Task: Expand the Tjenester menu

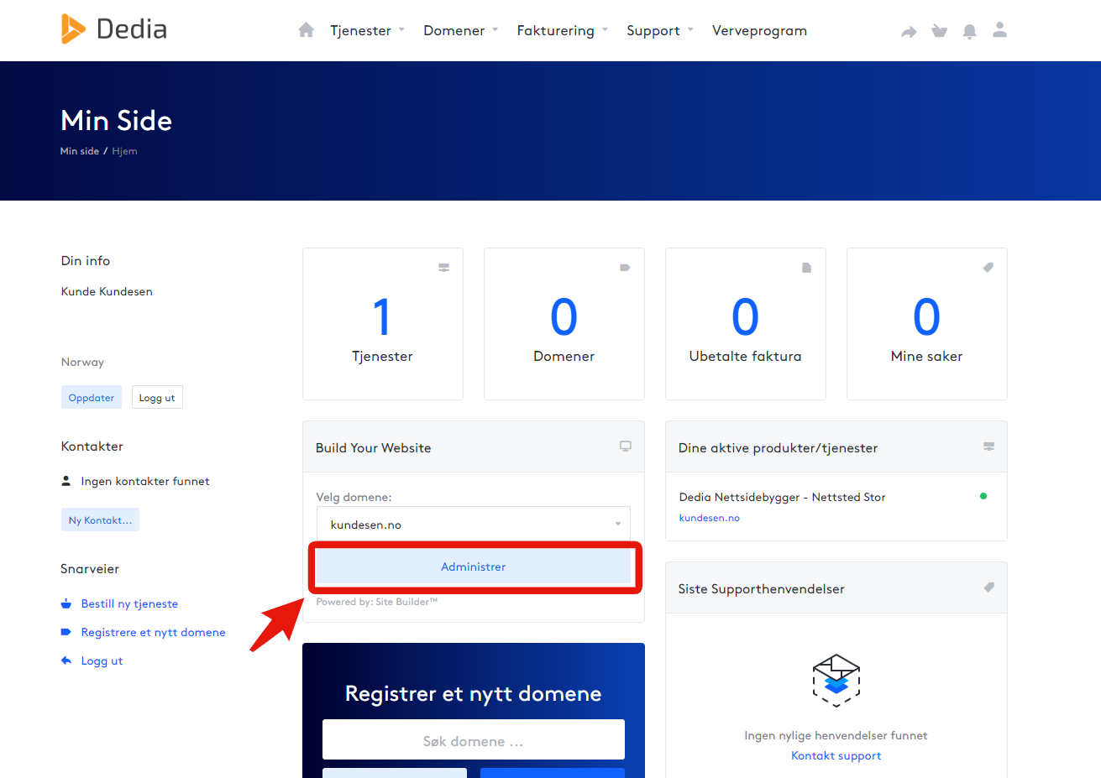Action: (x=367, y=30)
